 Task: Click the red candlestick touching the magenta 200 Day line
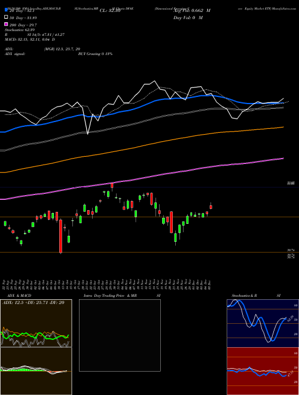pos(112,186)
